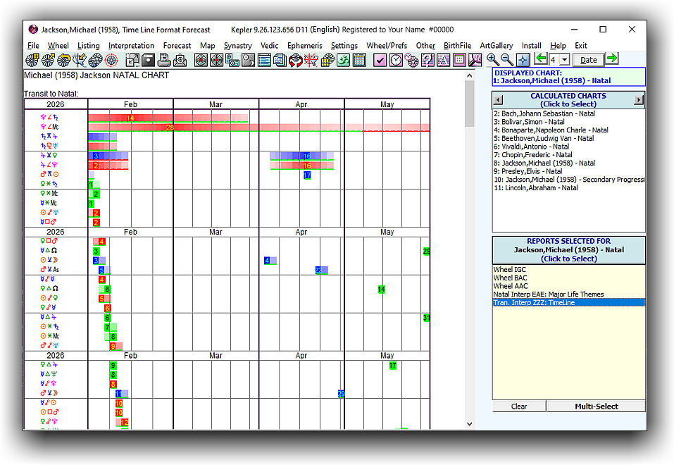This screenshot has width=674, height=465.
Task: Click the green right arrow icon
Action: tap(612, 59)
